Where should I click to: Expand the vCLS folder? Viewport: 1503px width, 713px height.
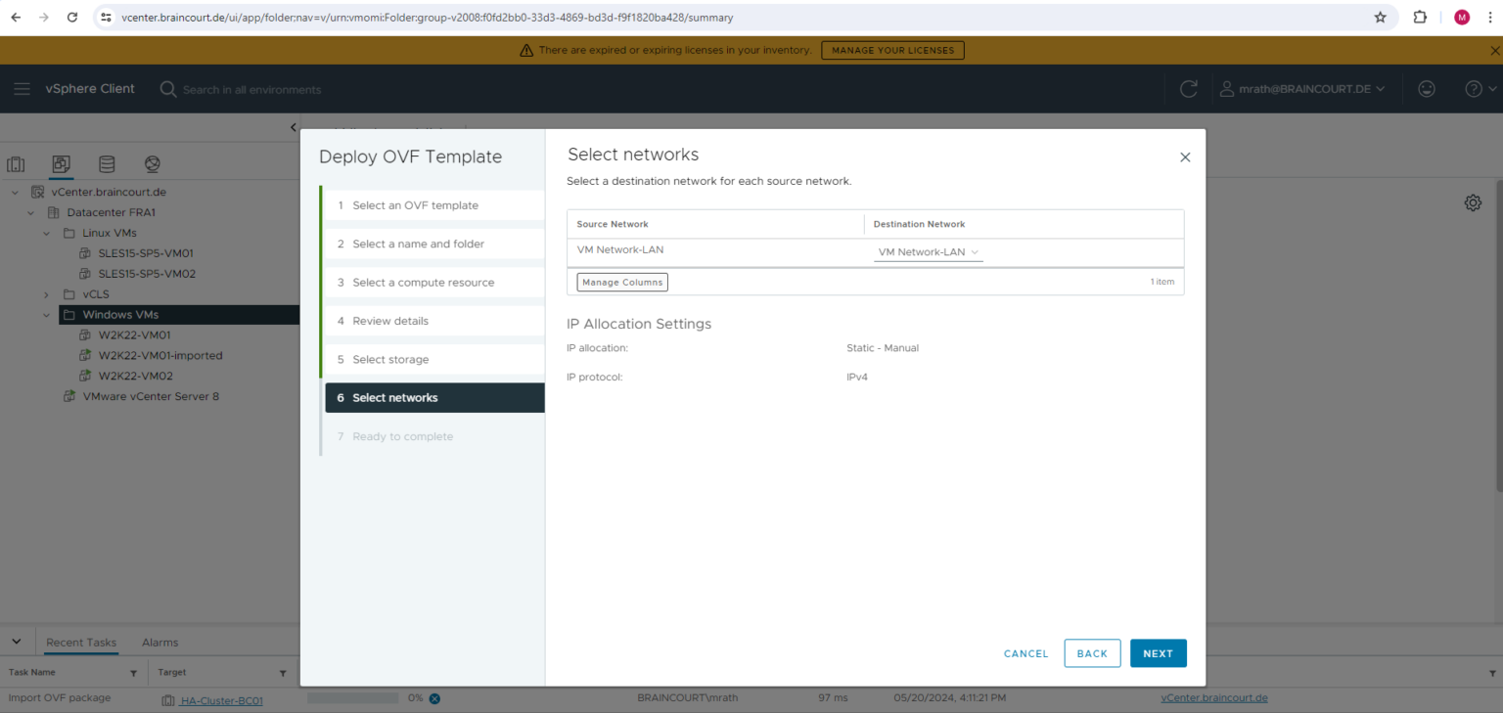[46, 293]
